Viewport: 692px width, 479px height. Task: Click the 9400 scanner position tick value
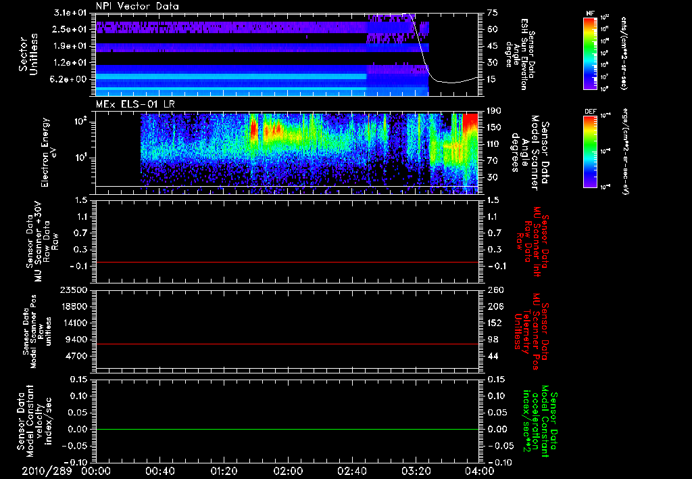tap(76, 340)
